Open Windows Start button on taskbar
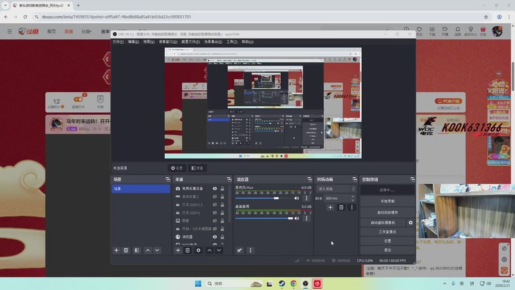Screen dimensions: 515x290 198,284
